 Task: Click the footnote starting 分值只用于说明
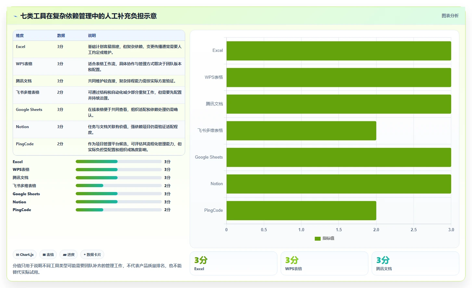click(97, 269)
